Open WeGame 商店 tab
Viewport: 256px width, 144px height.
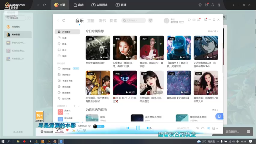pos(78,5)
